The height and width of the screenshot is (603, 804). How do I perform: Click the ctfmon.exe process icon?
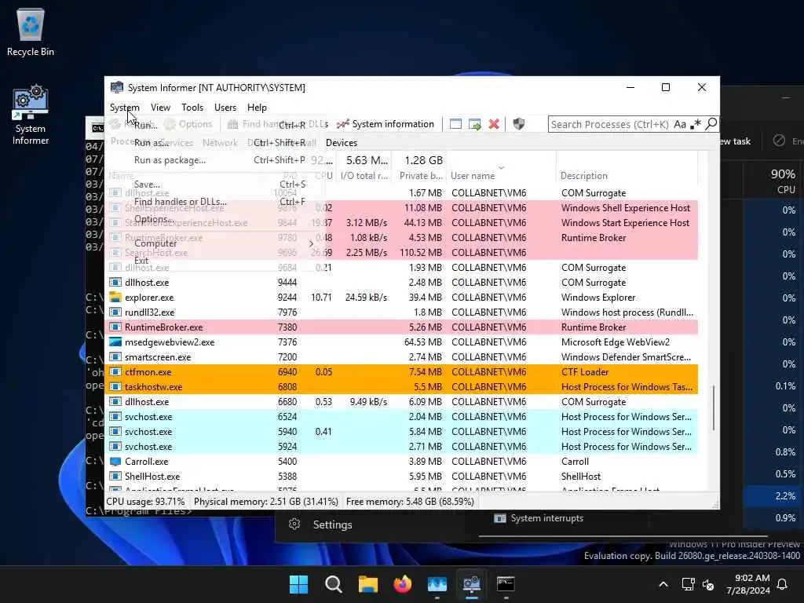[115, 371]
